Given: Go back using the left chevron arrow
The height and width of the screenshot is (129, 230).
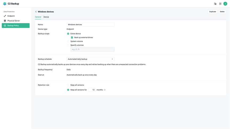Looking at the screenshot, I should 36,12.
